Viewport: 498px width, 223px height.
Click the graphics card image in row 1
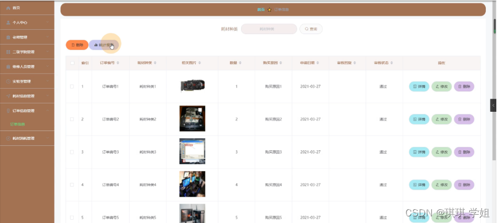tap(192, 86)
